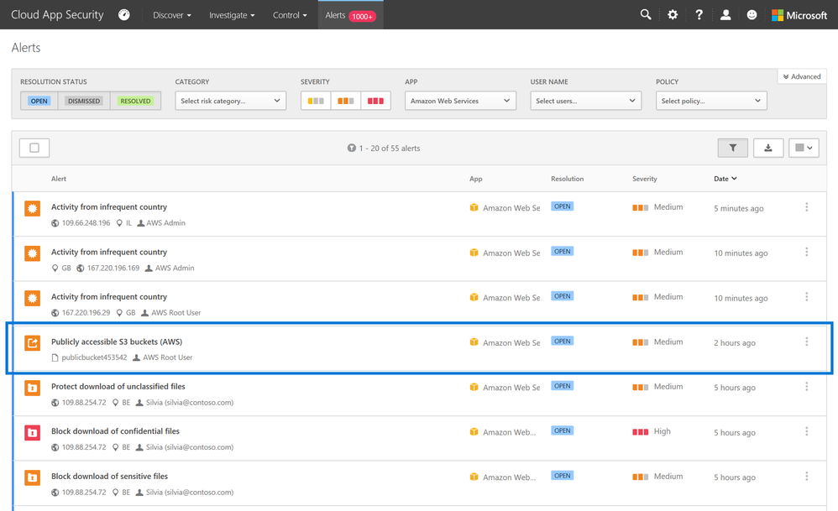This screenshot has width=838, height=511.
Task: Open Activity from infrequent country, 109.66.248.196
Action: [109, 207]
